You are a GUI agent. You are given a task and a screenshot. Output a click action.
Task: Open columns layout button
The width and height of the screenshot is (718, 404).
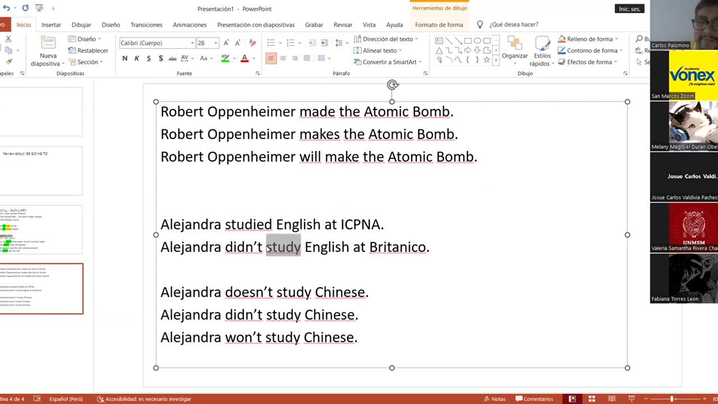click(x=323, y=58)
